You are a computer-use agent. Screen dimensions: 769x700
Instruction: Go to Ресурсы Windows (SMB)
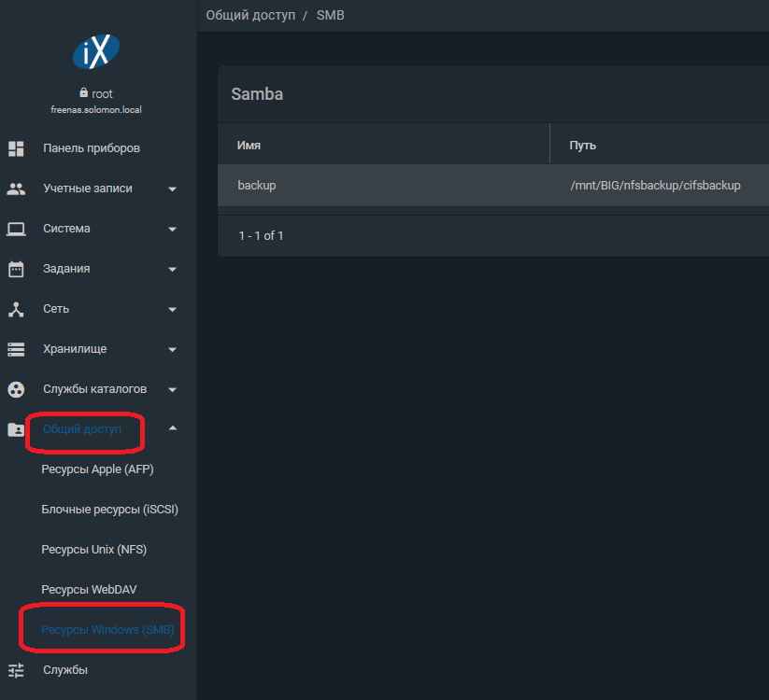tap(107, 630)
